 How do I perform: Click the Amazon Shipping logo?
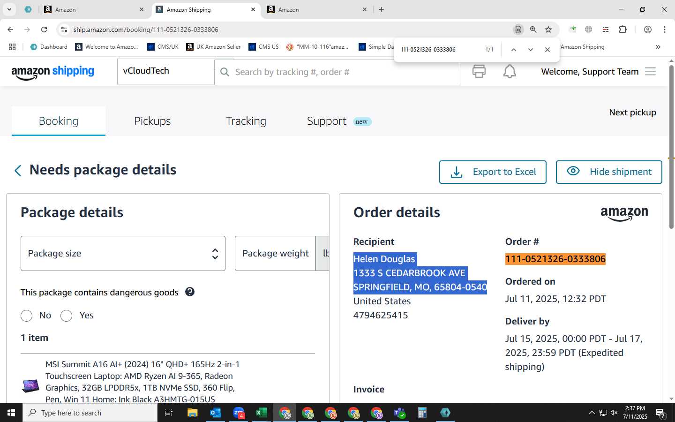pos(52,72)
